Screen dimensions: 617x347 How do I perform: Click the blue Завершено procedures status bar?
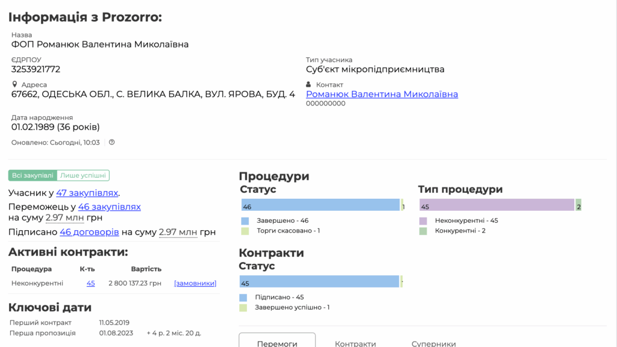point(320,205)
